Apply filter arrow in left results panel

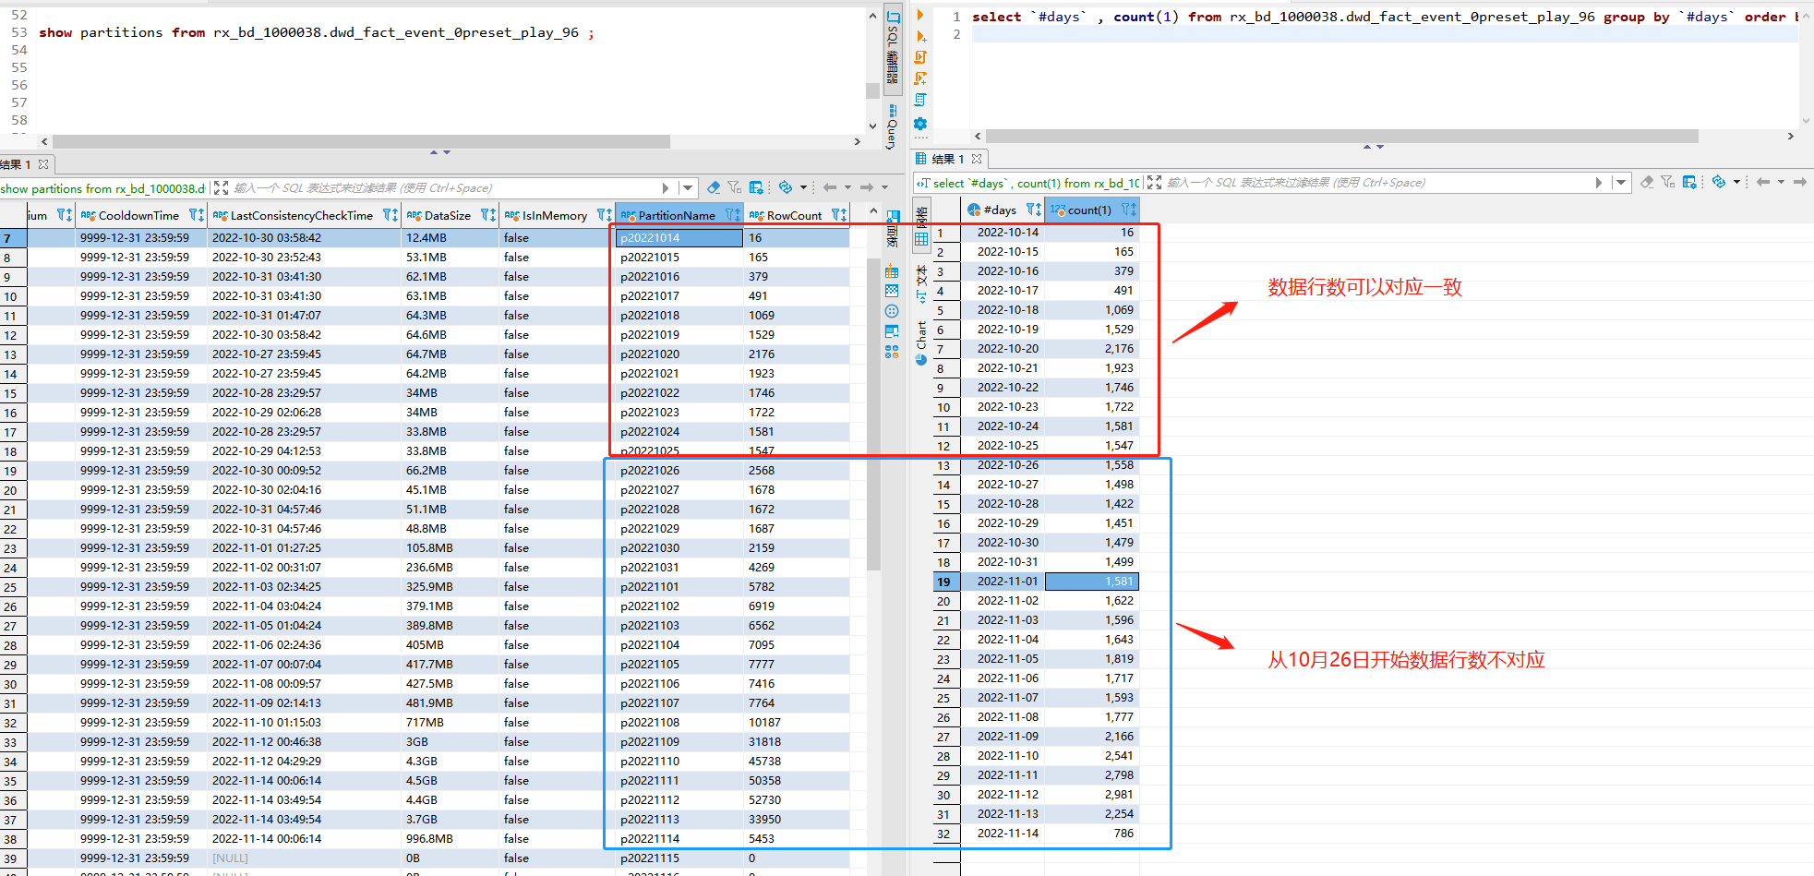point(666,187)
